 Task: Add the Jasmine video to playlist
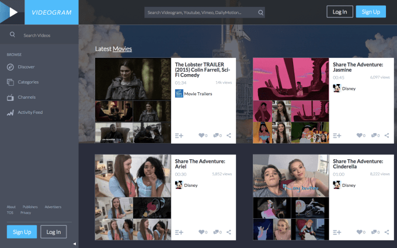[x=337, y=135]
